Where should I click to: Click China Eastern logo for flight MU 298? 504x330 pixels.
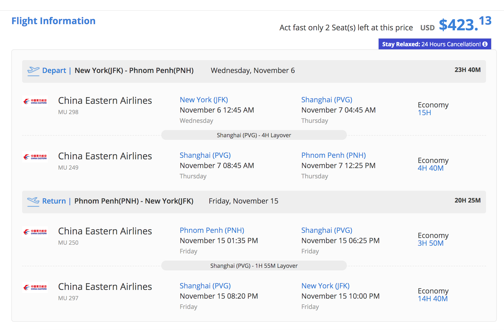35,101
